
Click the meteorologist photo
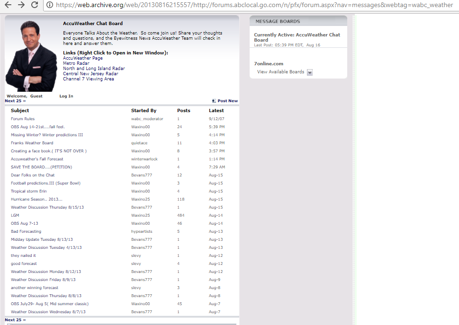tap(31, 56)
